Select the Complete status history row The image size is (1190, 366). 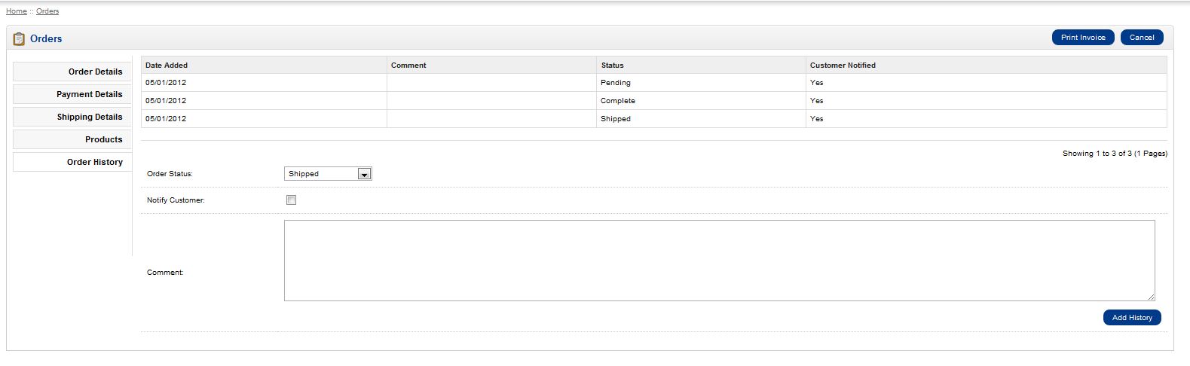click(617, 101)
